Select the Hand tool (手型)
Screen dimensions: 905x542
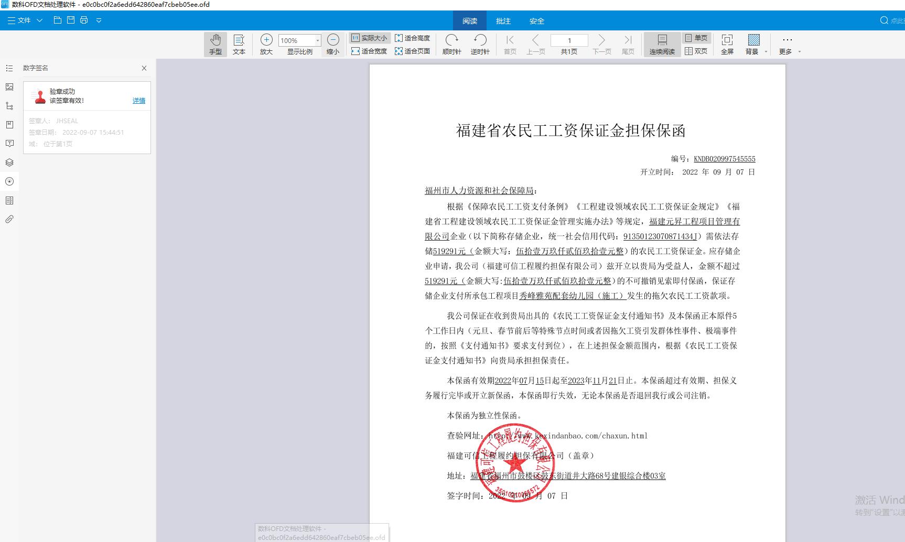pyautogui.click(x=216, y=44)
